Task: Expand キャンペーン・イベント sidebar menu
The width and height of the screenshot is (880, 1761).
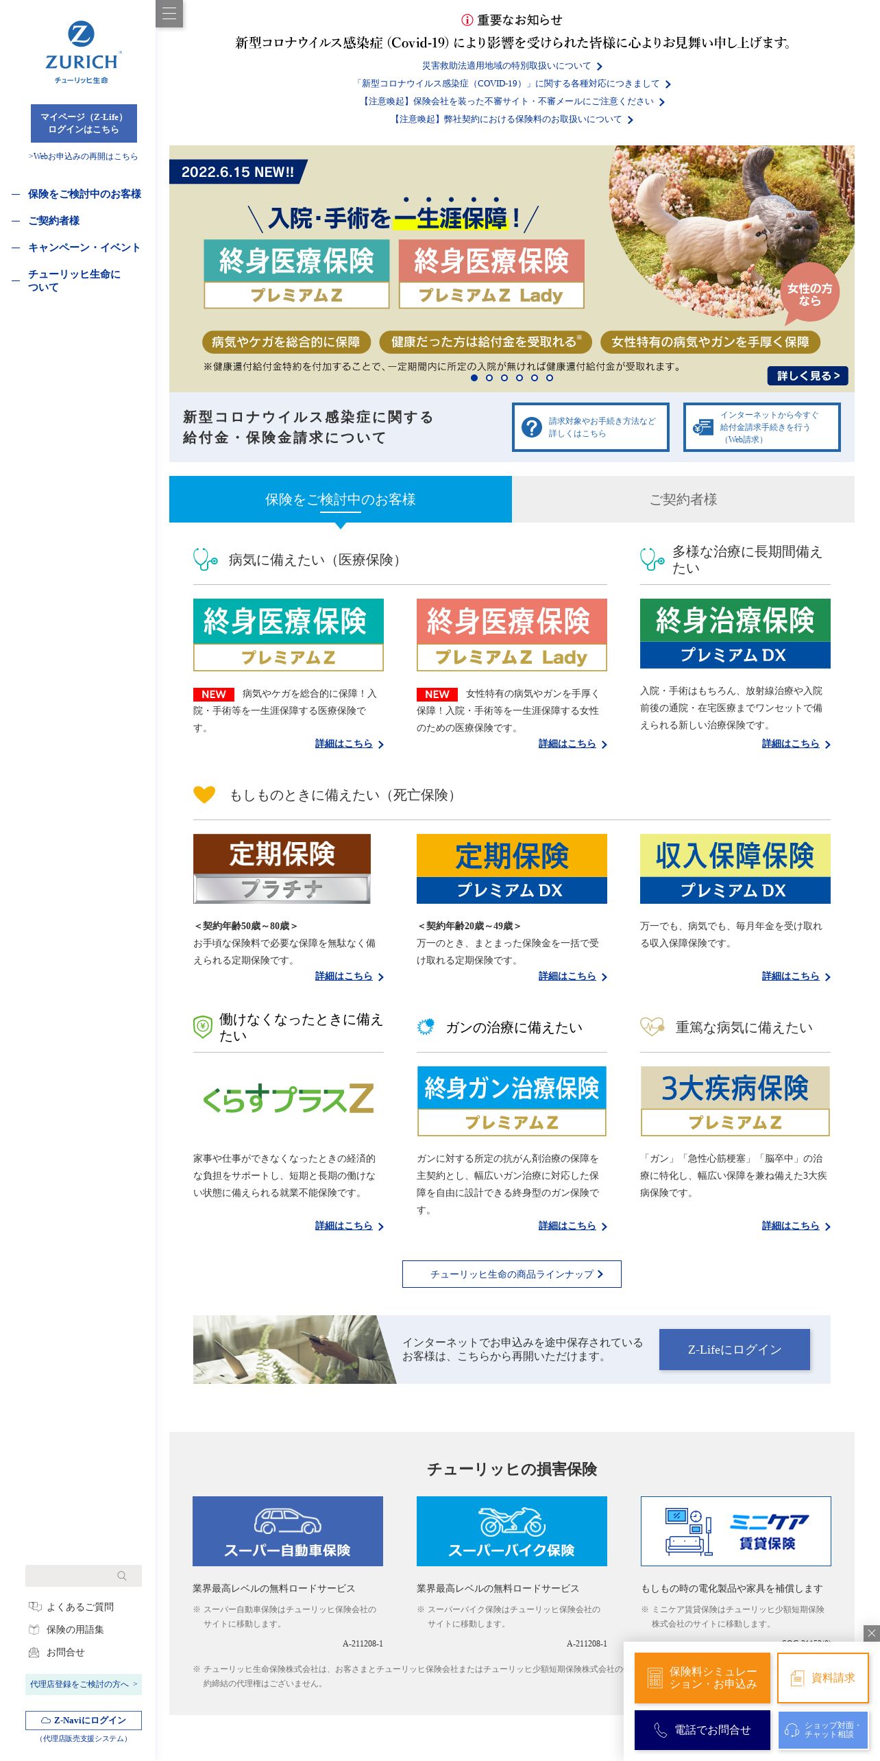Action: [x=84, y=248]
